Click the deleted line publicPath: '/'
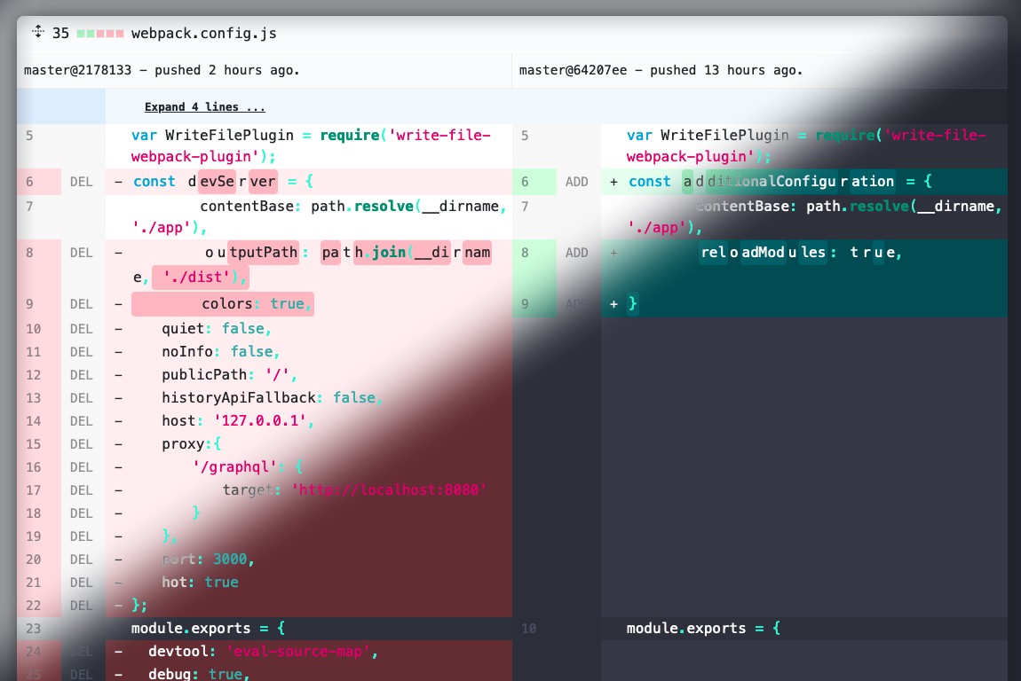The height and width of the screenshot is (681, 1021). pos(229,375)
